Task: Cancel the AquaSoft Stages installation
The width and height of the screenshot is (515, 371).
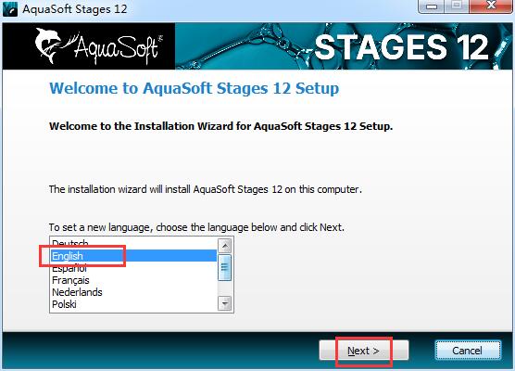Action: (x=468, y=351)
